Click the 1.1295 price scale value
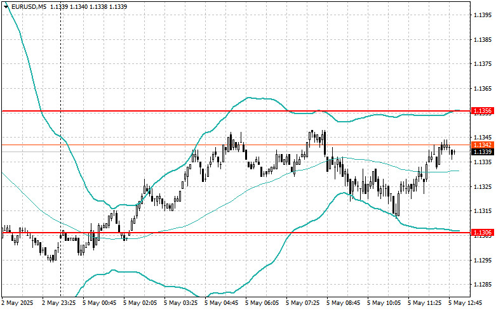The height and width of the screenshot is (310, 496). click(483, 261)
